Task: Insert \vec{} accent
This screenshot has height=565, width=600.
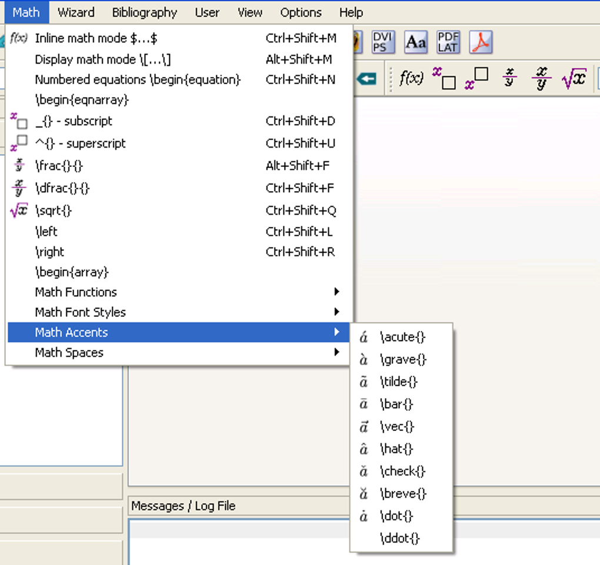Action: pyautogui.click(x=401, y=426)
